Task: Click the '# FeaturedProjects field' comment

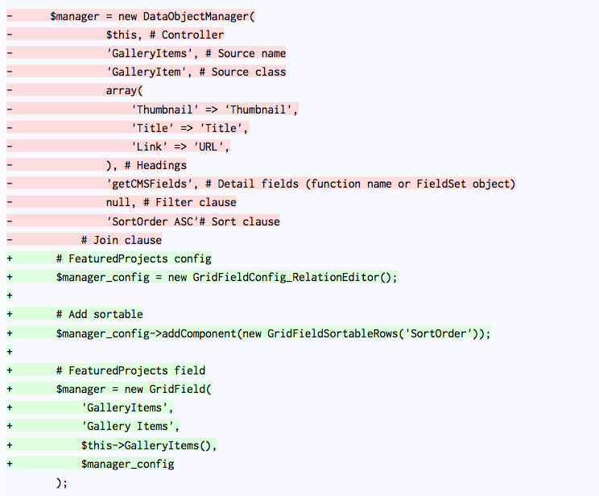Action: [x=130, y=370]
